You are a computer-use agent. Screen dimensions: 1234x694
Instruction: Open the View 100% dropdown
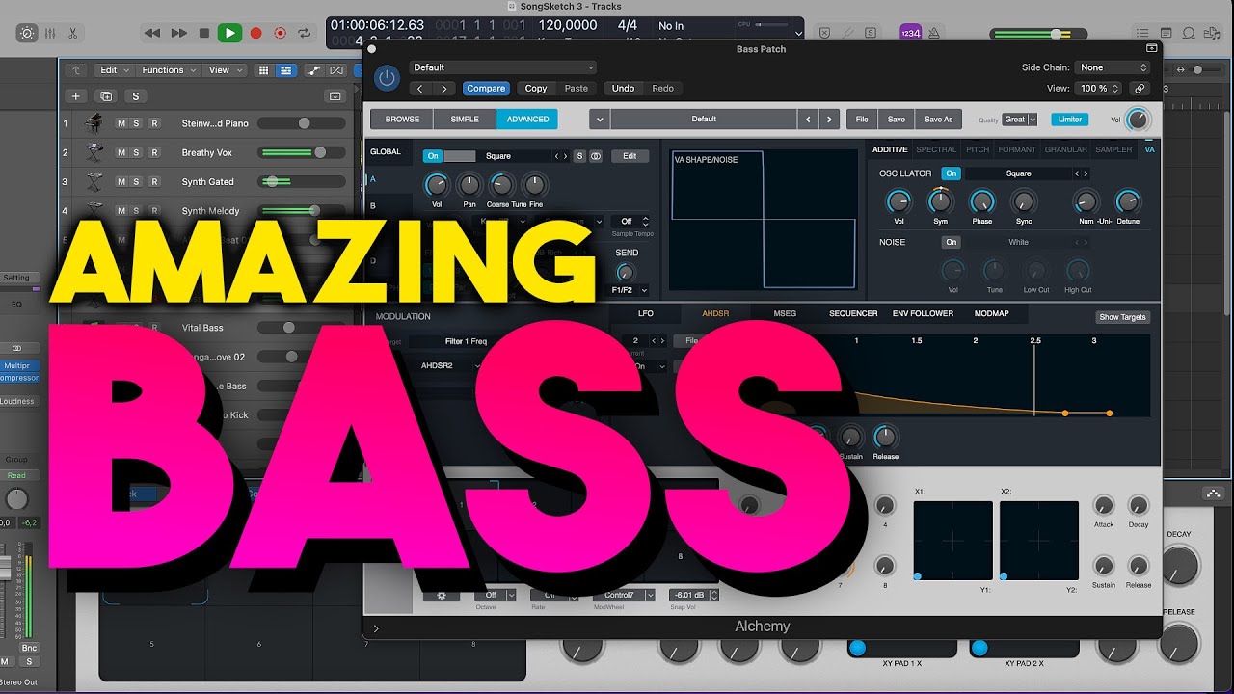1099,88
